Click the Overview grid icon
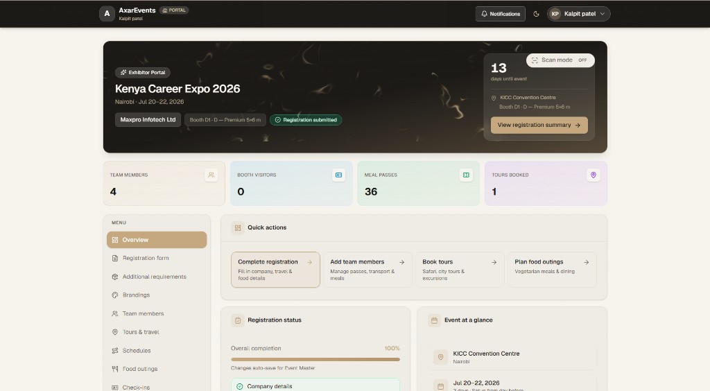 (x=115, y=240)
